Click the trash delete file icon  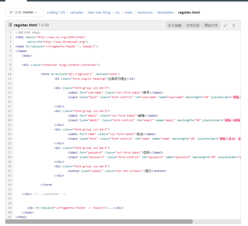click(233, 25)
